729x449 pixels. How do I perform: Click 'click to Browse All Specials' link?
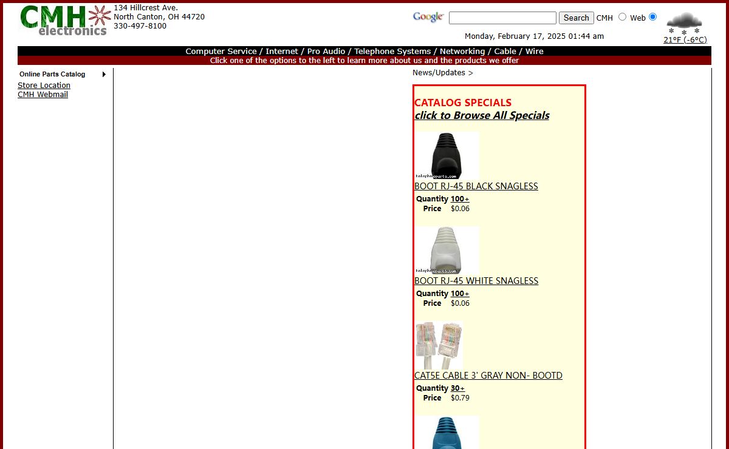coord(482,115)
